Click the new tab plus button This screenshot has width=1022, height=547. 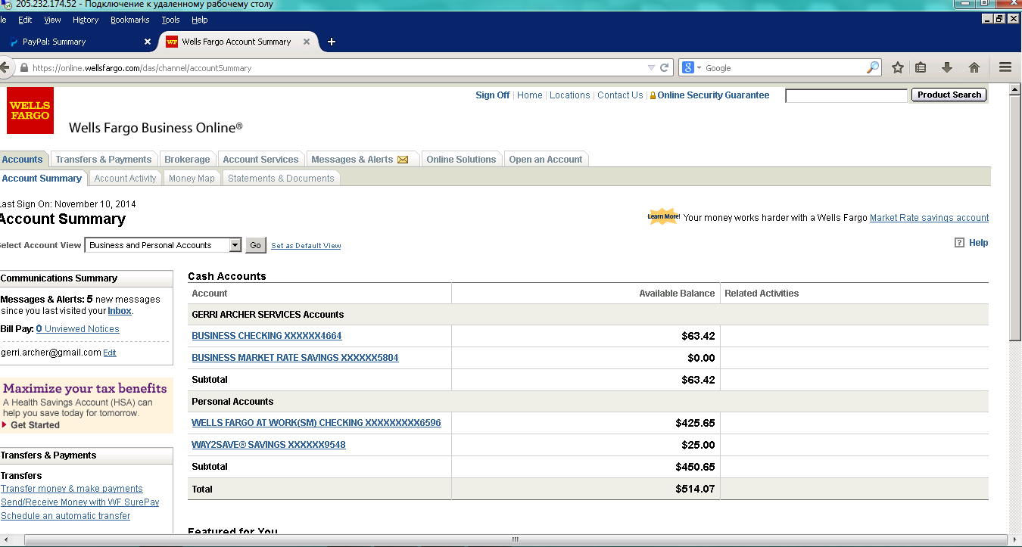click(x=331, y=42)
